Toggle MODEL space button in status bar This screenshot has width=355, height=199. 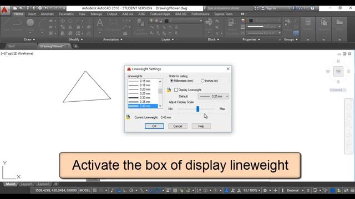point(85,190)
